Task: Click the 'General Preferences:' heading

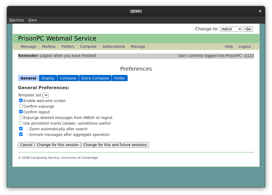Action: pyautogui.click(x=44, y=88)
